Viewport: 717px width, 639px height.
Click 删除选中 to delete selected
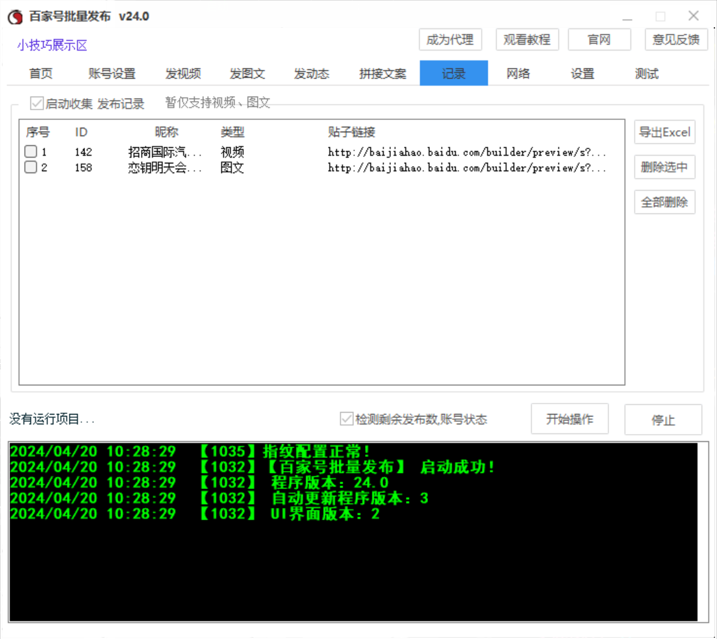click(664, 167)
